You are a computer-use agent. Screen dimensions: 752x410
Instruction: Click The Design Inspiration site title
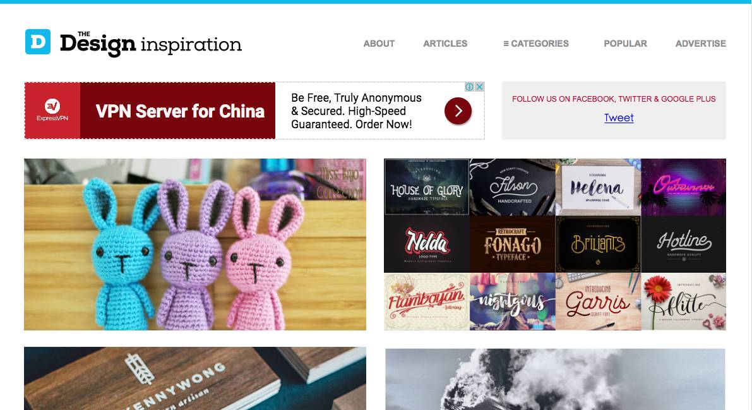click(x=151, y=44)
